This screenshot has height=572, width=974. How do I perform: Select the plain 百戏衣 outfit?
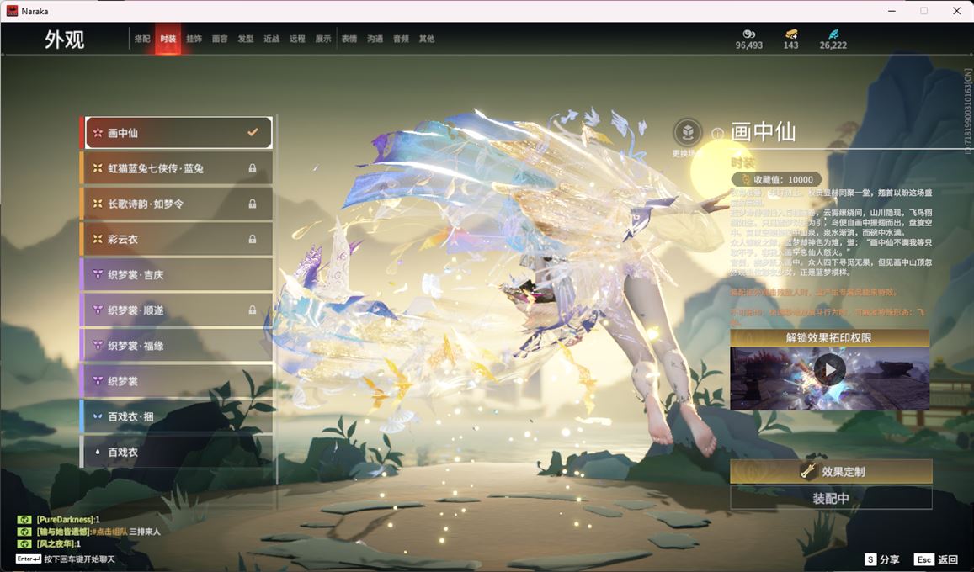[x=177, y=452]
